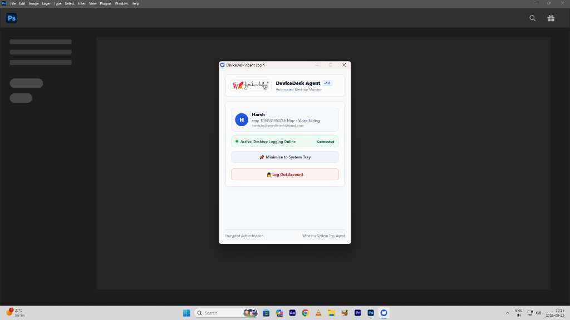Open the What's New gift icon
Viewport: 570px width, 320px height.
pos(551,18)
